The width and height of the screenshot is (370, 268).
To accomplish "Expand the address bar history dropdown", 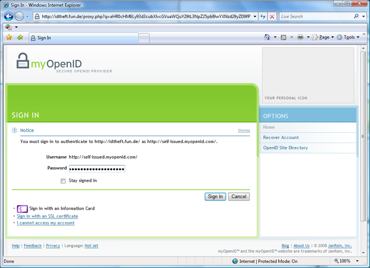I will point(255,17).
